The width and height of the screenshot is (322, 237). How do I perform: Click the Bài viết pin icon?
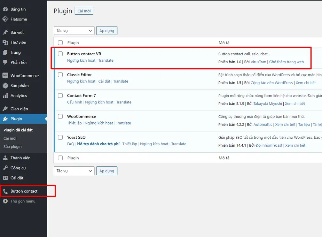tap(5, 33)
